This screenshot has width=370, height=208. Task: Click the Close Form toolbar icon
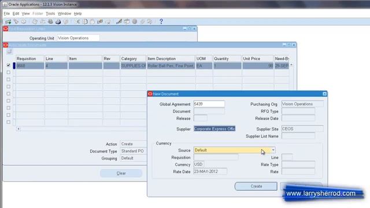(x=66, y=22)
